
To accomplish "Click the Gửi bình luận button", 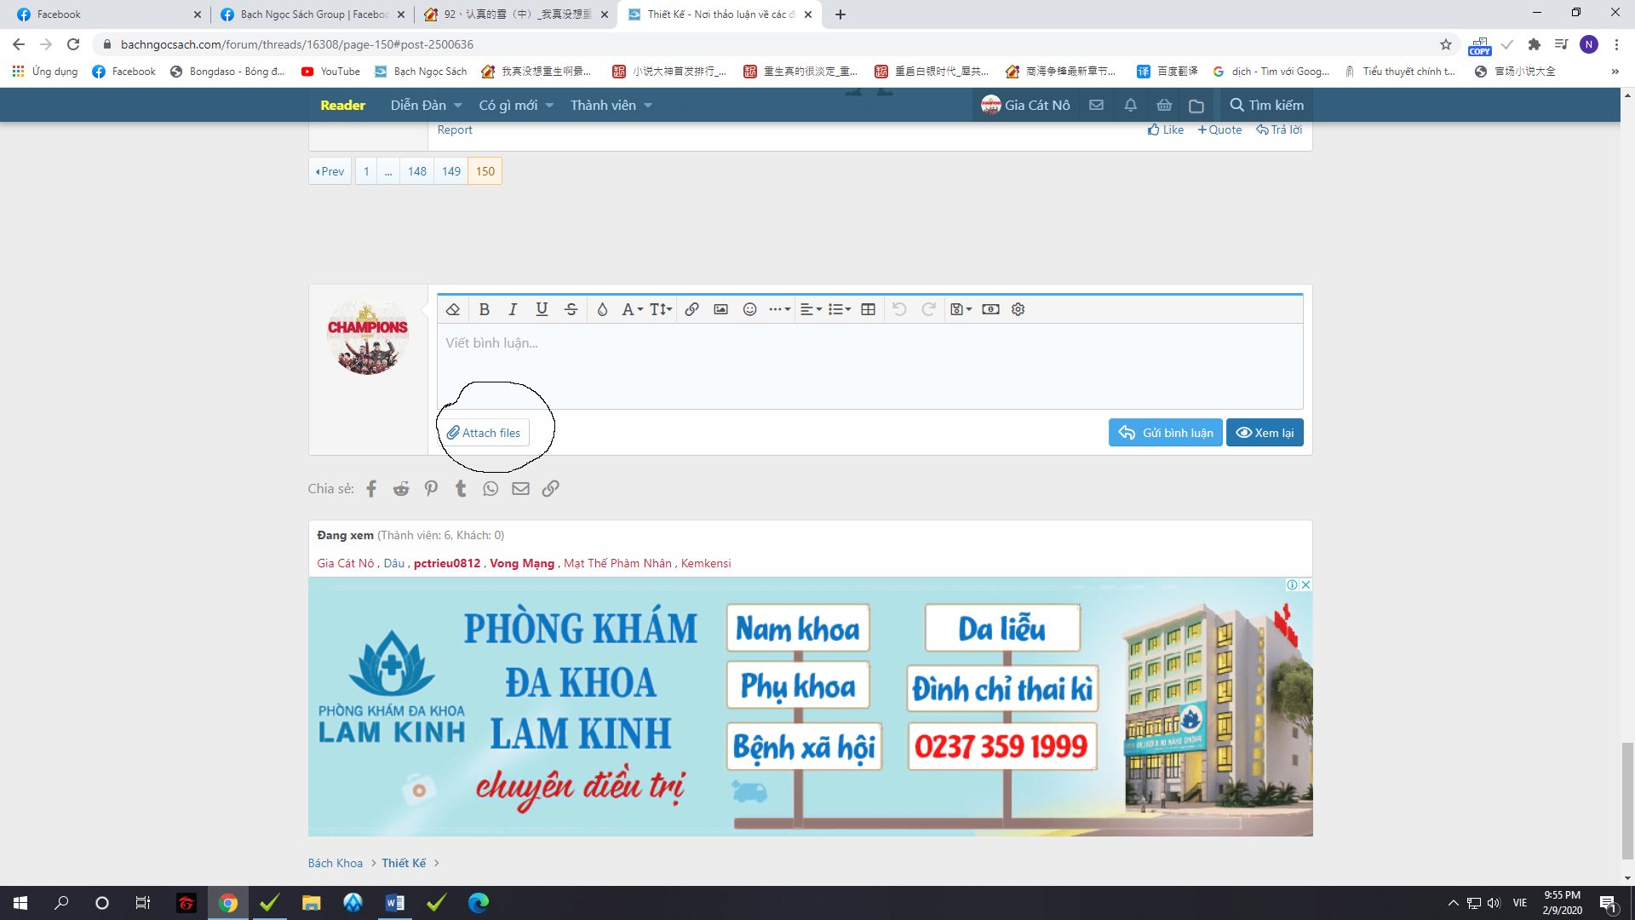I will (1166, 433).
